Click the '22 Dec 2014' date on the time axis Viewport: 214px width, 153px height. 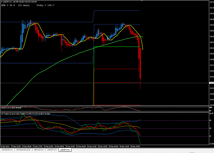point(5,146)
